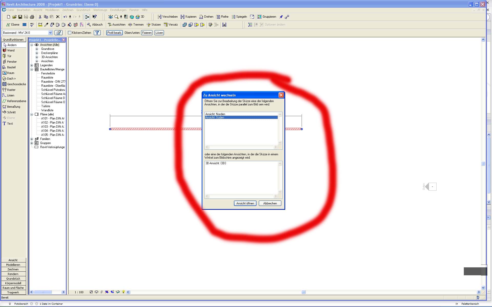This screenshot has width=492, height=307.
Task: Click Abbrechen in the dialog
Action: pos(270,203)
